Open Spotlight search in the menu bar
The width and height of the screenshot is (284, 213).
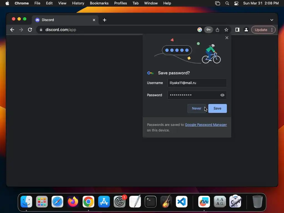[227, 3]
